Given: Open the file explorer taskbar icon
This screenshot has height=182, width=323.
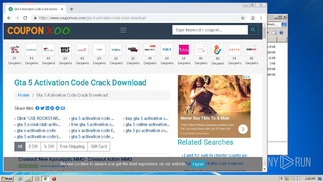Looking at the screenshot, I should click(x=29, y=179).
